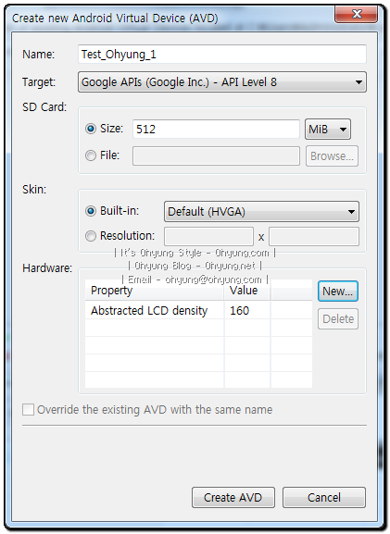This screenshot has height=534, width=390.
Task: Click the Delete hardware property button
Action: click(338, 318)
